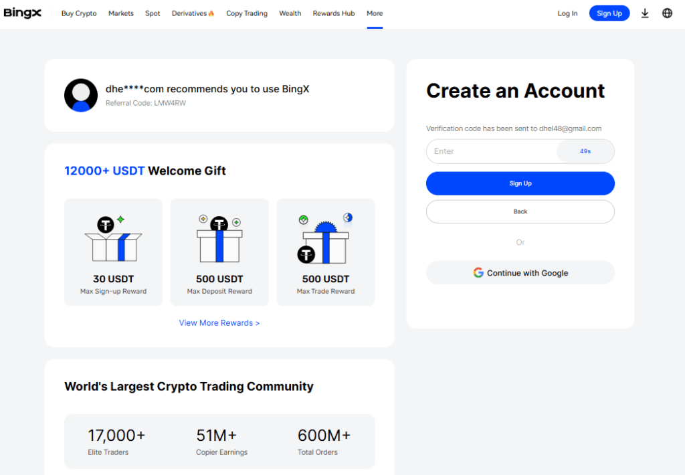This screenshot has height=475, width=685.
Task: Click the Derivatives fire icon
Action: pyautogui.click(x=211, y=13)
